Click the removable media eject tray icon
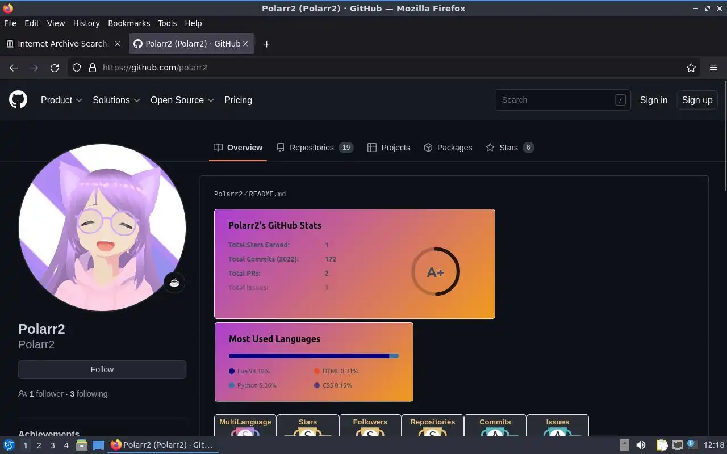 point(624,445)
